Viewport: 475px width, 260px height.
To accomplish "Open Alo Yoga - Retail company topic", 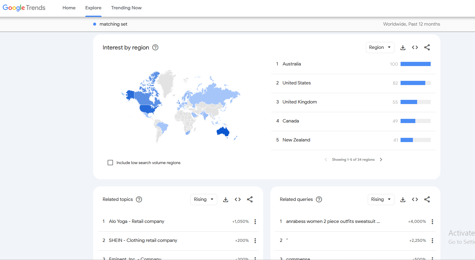I will [137, 221].
